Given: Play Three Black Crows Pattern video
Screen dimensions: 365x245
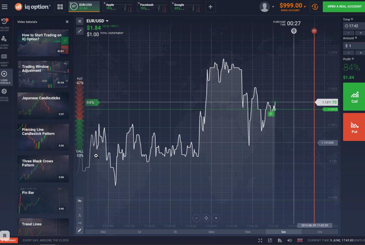Looking at the screenshot, I should [43, 169].
